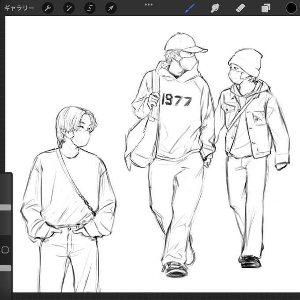Tap the brush size slider handle
The image size is (300, 300).
pyautogui.click(x=5, y=207)
